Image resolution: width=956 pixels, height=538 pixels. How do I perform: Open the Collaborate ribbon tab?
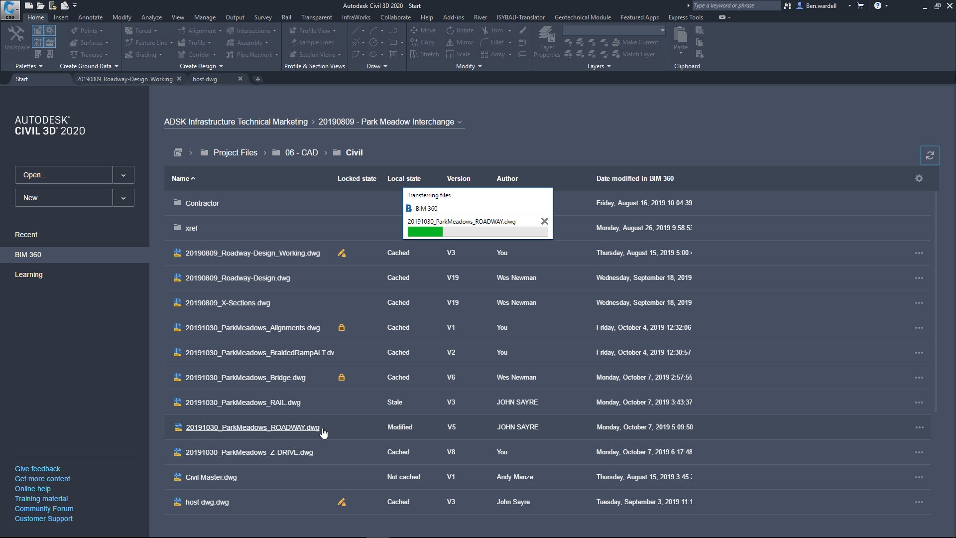(395, 17)
